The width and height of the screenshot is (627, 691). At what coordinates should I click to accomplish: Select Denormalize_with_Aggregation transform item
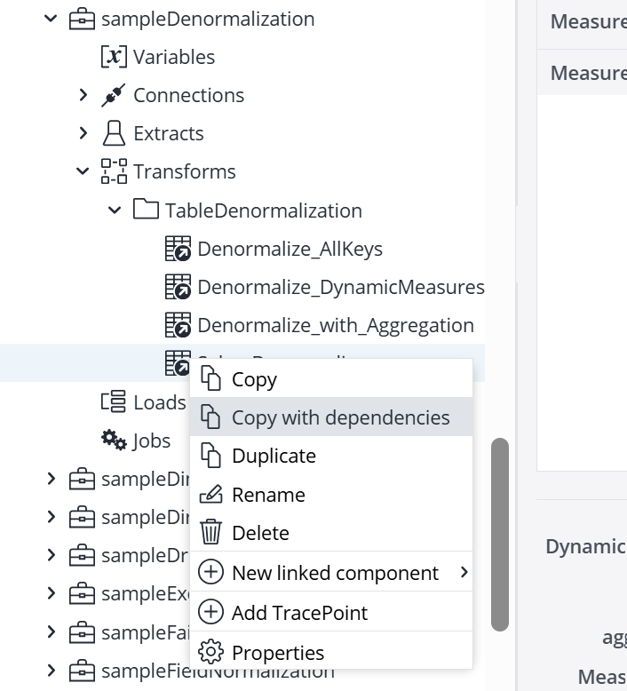pyautogui.click(x=335, y=325)
